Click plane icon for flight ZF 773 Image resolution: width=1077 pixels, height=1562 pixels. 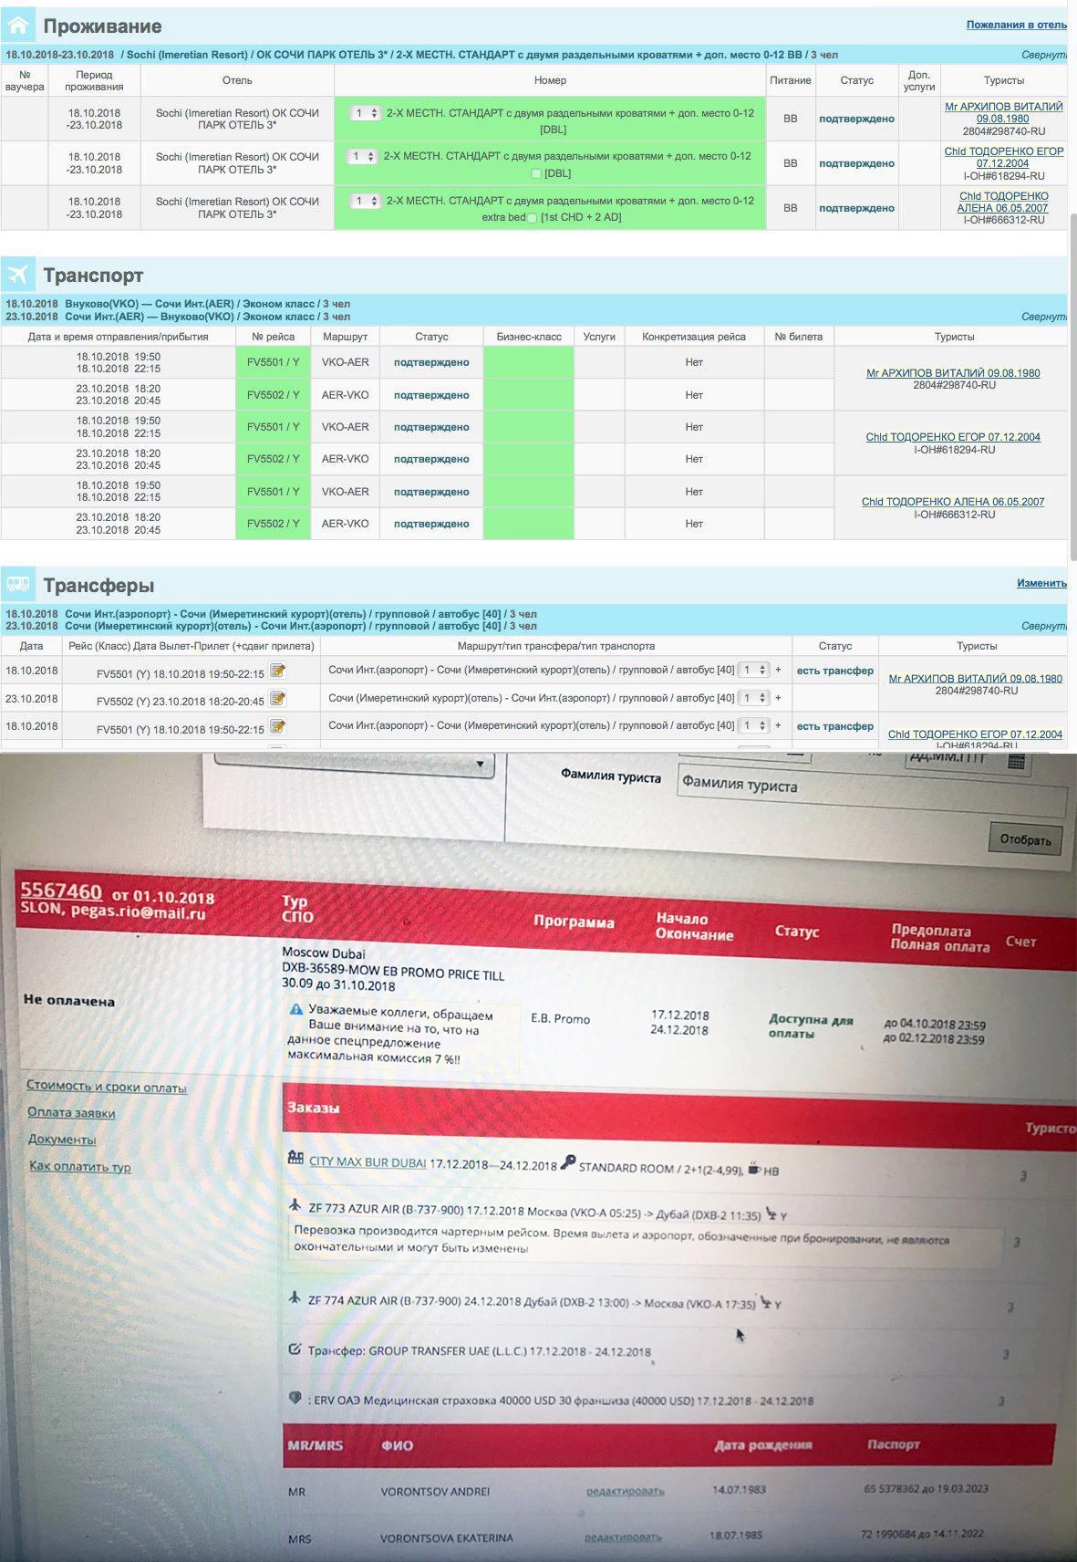(x=295, y=1205)
